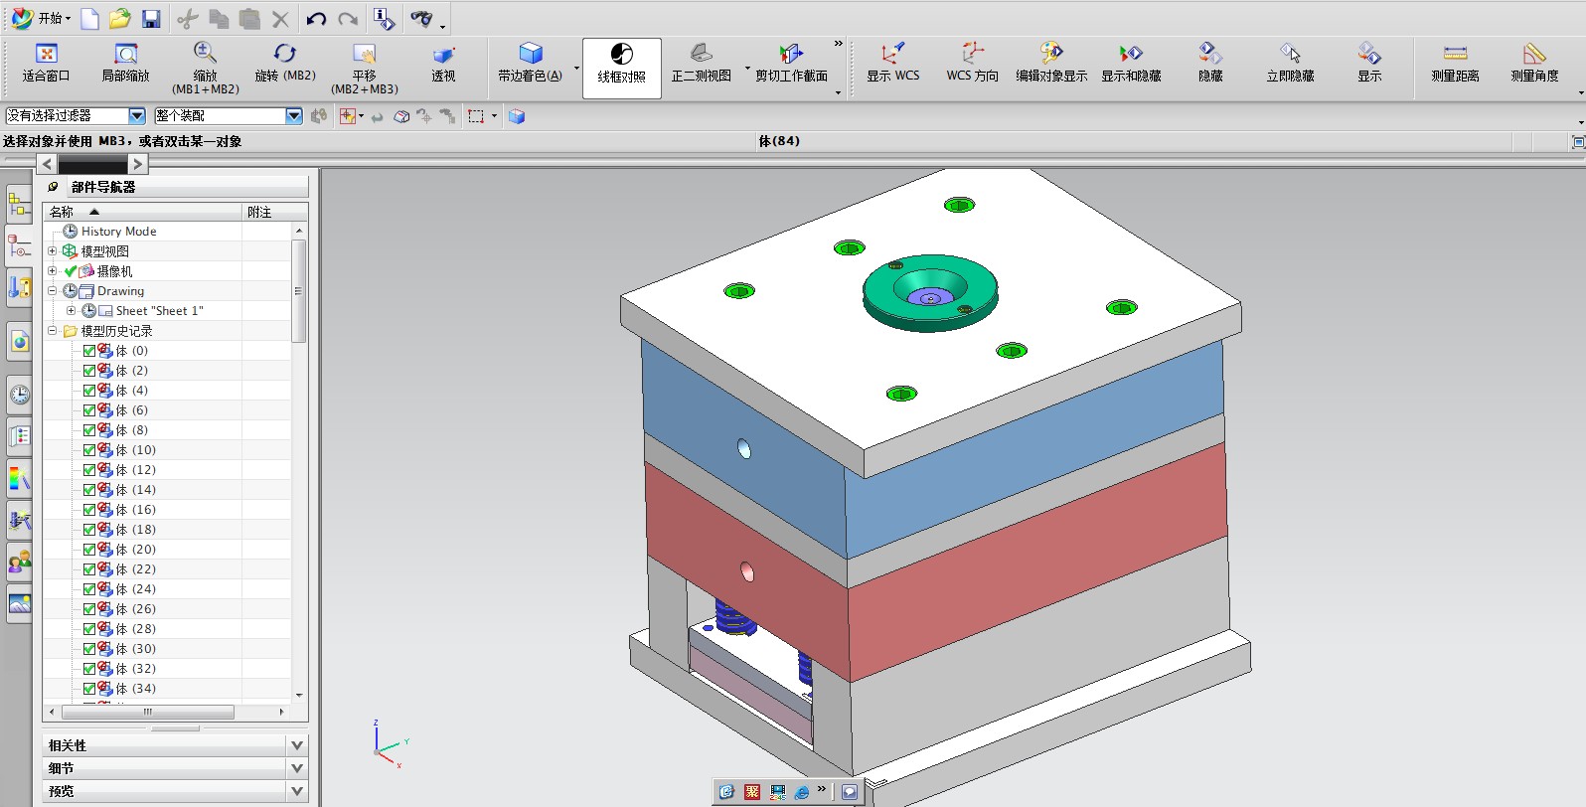Viewport: 1586px width, 807px height.
Task: Click 线框对照 wireframe contrast button
Action: pos(622,68)
